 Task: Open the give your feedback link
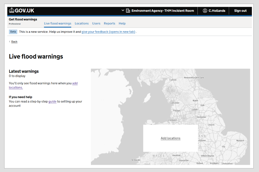pos(108,32)
